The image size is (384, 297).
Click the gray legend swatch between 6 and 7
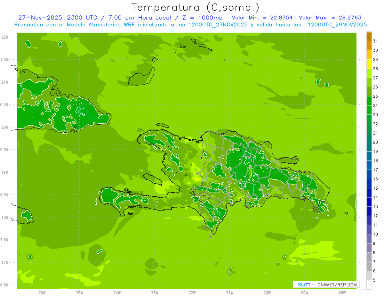pos(369,267)
